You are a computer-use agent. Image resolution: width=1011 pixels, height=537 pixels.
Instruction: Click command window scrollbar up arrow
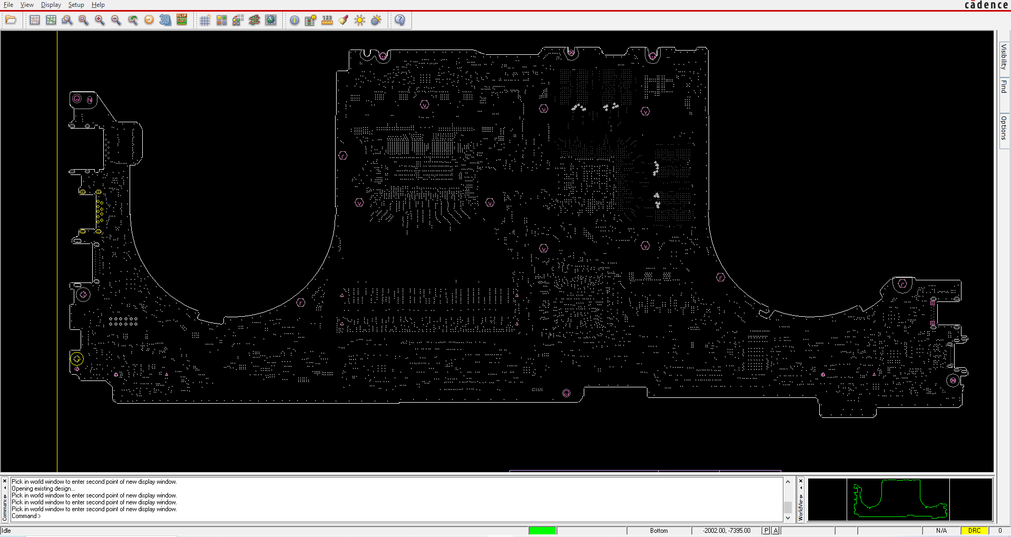[788, 482]
